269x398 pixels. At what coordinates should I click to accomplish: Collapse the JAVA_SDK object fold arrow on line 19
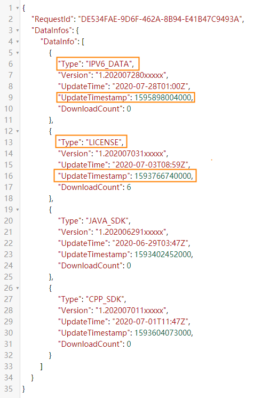point(18,210)
